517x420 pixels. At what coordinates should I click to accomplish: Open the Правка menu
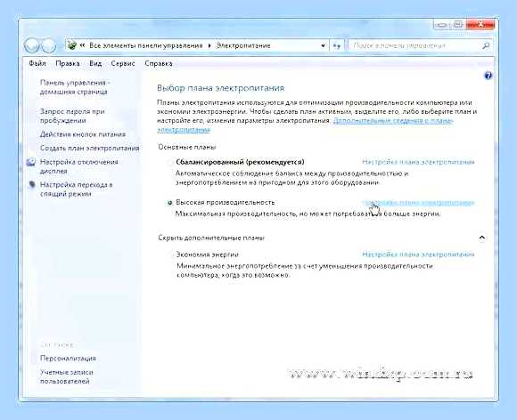pos(68,63)
